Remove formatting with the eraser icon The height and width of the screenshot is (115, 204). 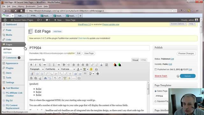(40, 78)
